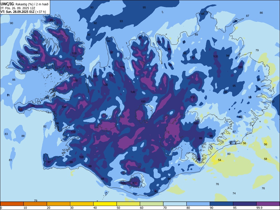Click the '88' humidity value
This screenshot has height=210, width=280.
tap(23, 136)
